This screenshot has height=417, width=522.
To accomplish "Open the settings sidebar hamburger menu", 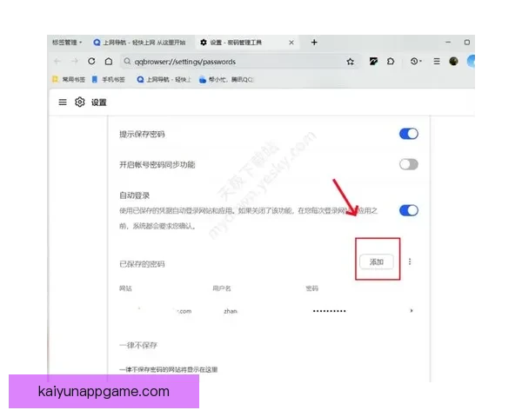I will point(63,103).
